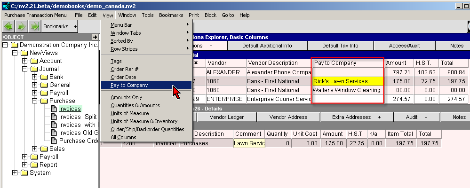Click the application icon in title bar
This screenshot has width=470, height=188.
[5, 5]
